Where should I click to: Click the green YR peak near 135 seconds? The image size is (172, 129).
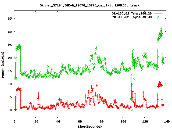click(161, 28)
